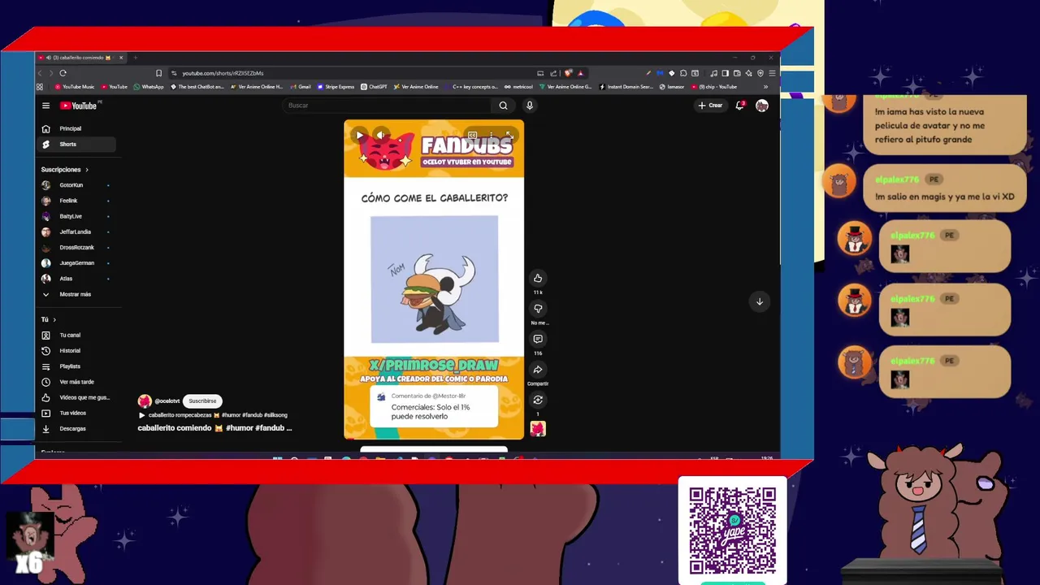Click the #humor hashtag in the title
Viewport: 1040px width, 585px height.
coord(239,428)
